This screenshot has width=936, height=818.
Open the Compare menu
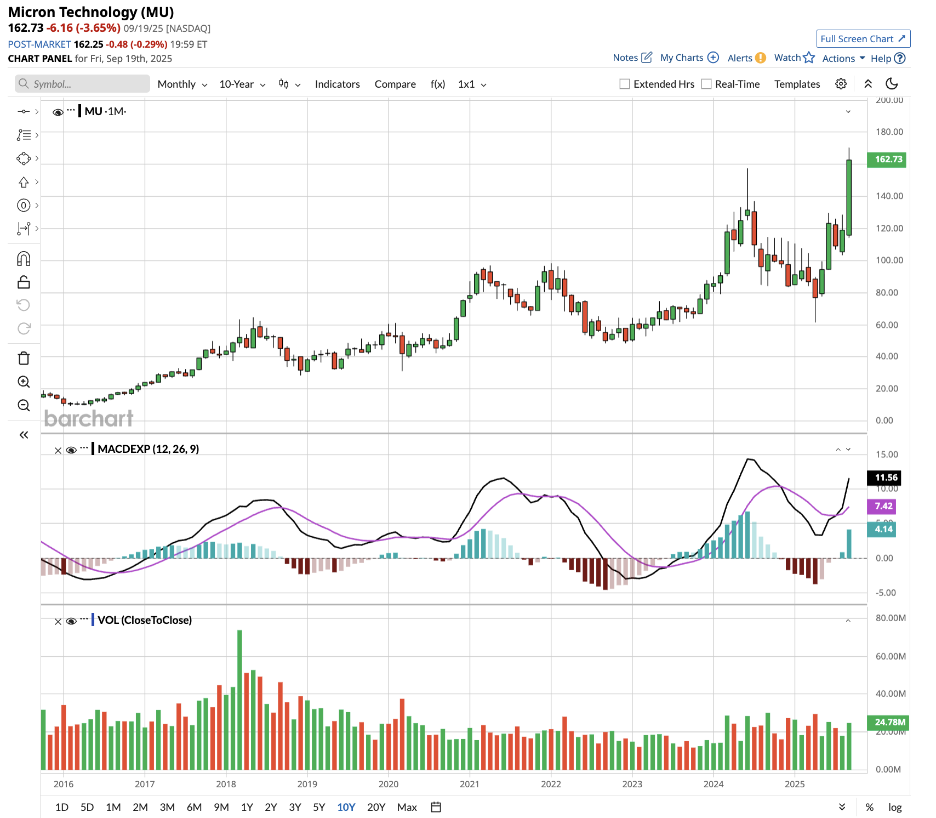pos(395,84)
